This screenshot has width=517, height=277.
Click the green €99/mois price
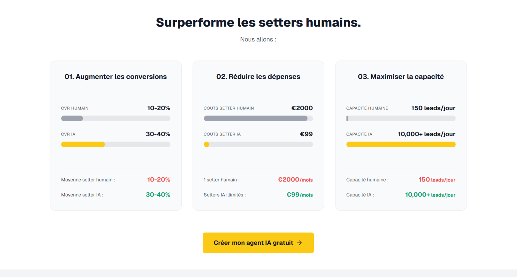(x=300, y=195)
